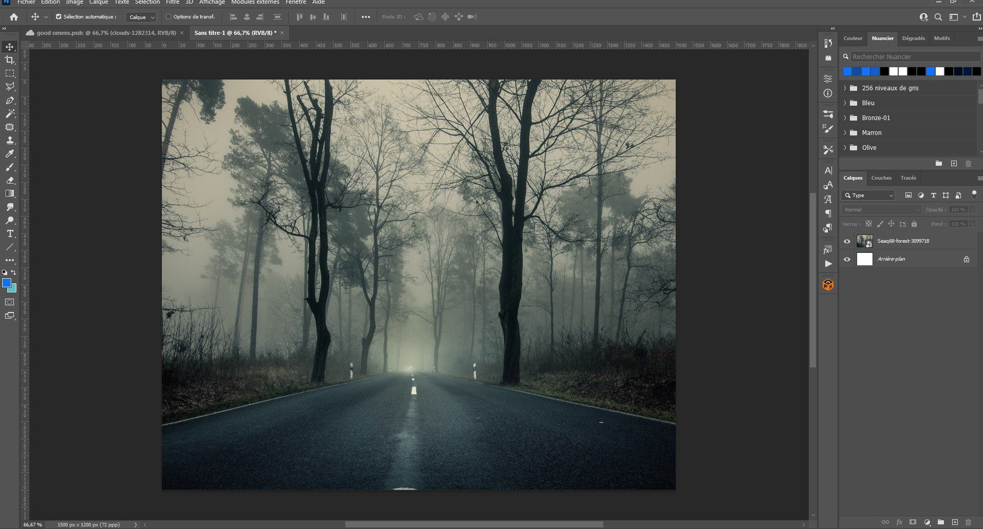Select the Seaq68-forest layer thumbnail
Screen dimensions: 983x529
coord(865,241)
